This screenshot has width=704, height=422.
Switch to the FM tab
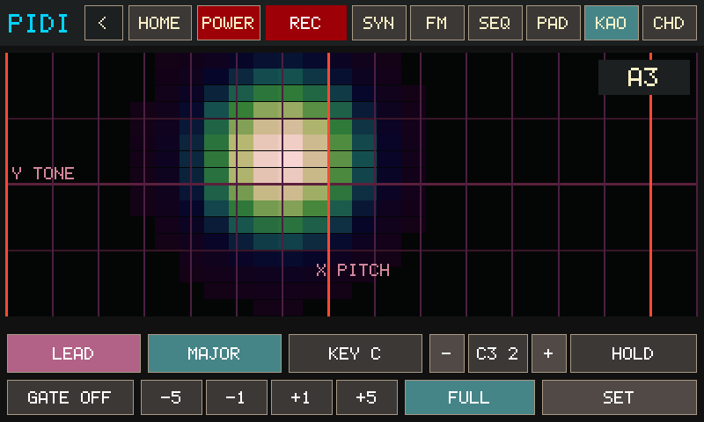coord(436,23)
